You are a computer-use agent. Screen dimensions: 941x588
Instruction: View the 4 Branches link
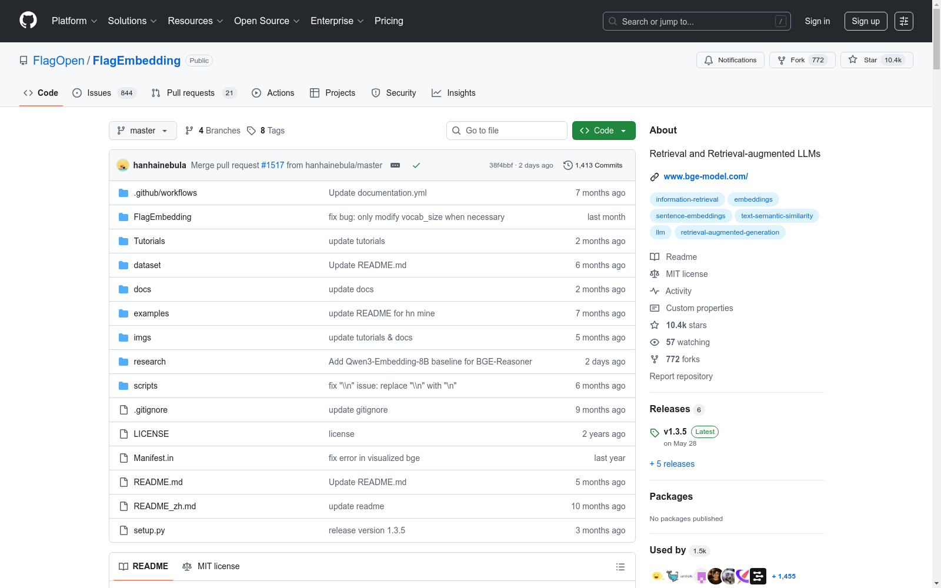[x=213, y=131]
